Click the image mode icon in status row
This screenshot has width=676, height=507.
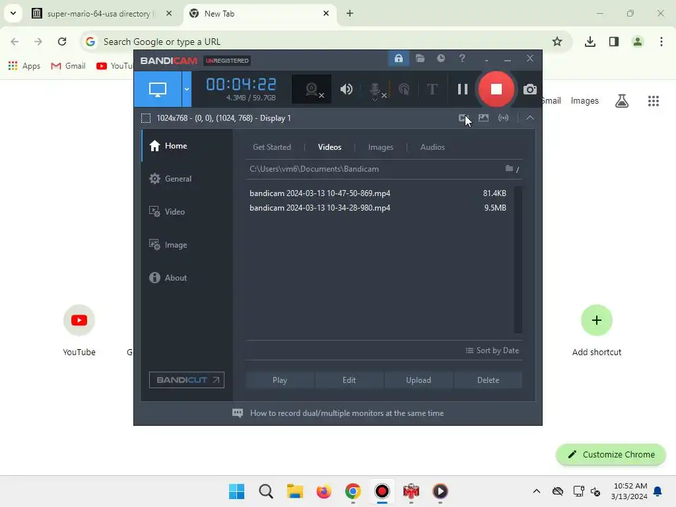484,118
